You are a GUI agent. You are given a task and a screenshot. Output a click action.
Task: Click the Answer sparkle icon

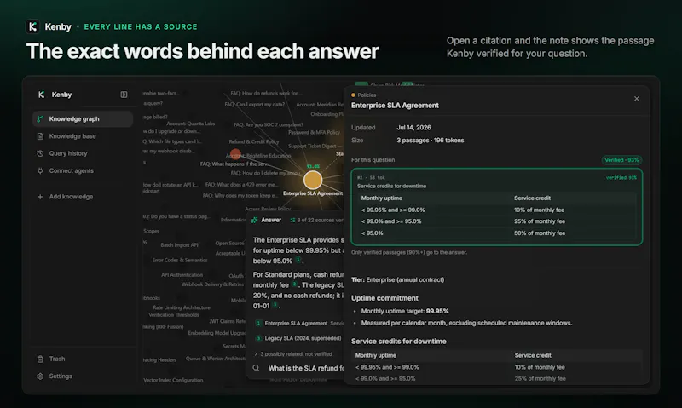255,220
